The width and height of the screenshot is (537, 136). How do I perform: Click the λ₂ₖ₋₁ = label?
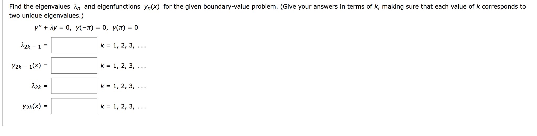click(x=34, y=46)
